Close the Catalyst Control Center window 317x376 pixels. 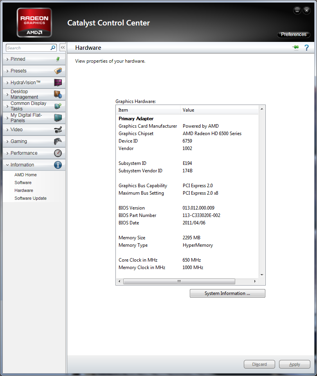click(x=306, y=11)
